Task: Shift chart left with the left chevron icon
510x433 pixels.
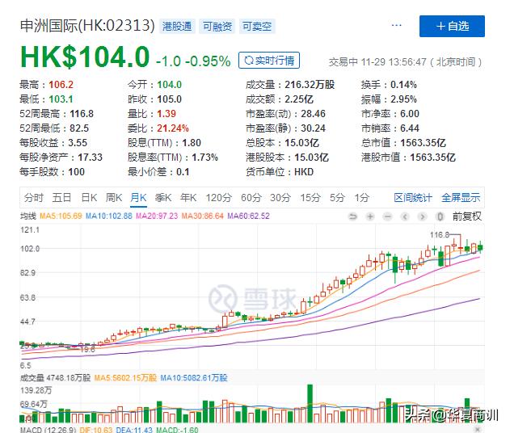Action: [x=405, y=216]
